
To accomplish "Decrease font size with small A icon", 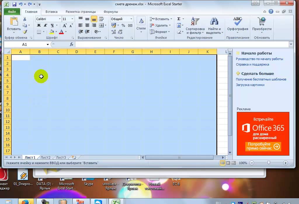I will click(x=71, y=25).
